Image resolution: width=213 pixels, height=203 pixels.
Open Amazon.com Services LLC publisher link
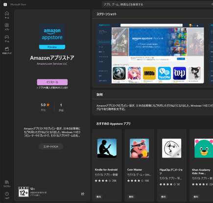52,64
